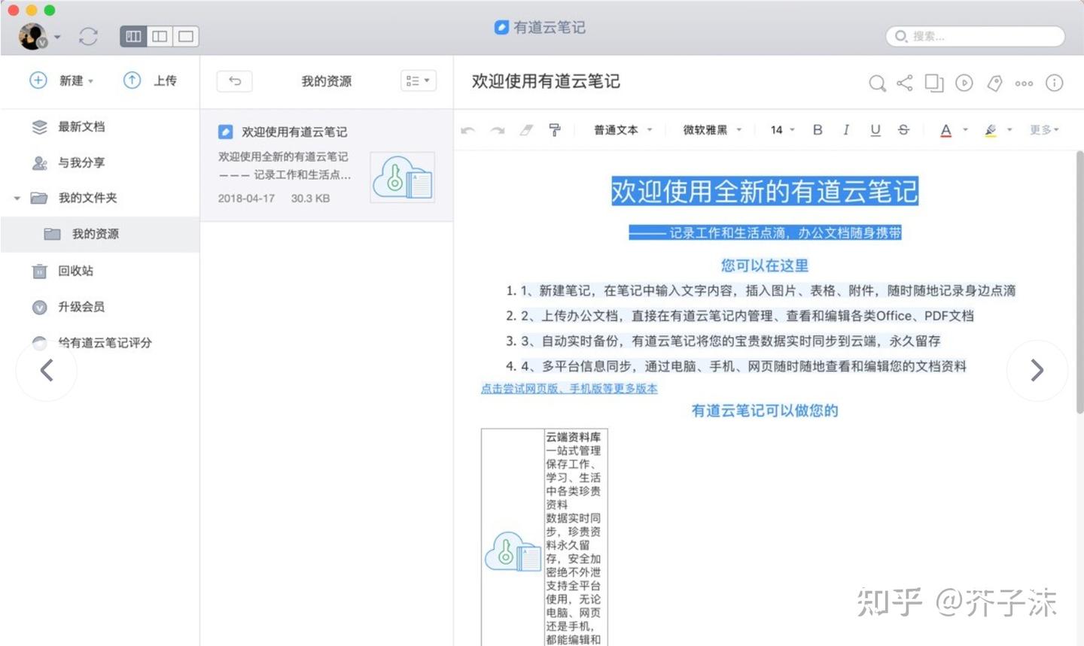Click list item starting 3、自动实时备份
This screenshot has height=646, width=1084.
click(730, 341)
